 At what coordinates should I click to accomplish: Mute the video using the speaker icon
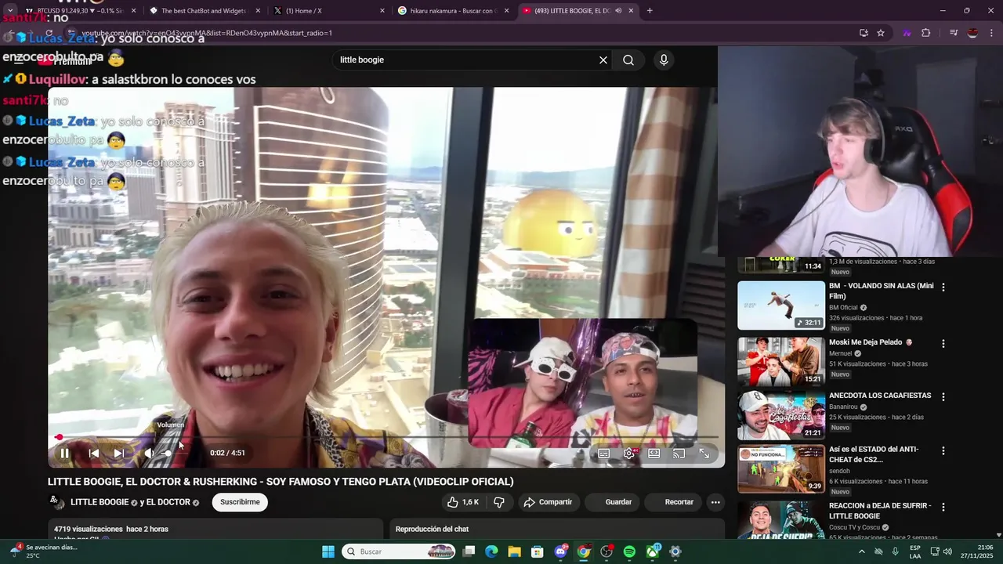(148, 453)
